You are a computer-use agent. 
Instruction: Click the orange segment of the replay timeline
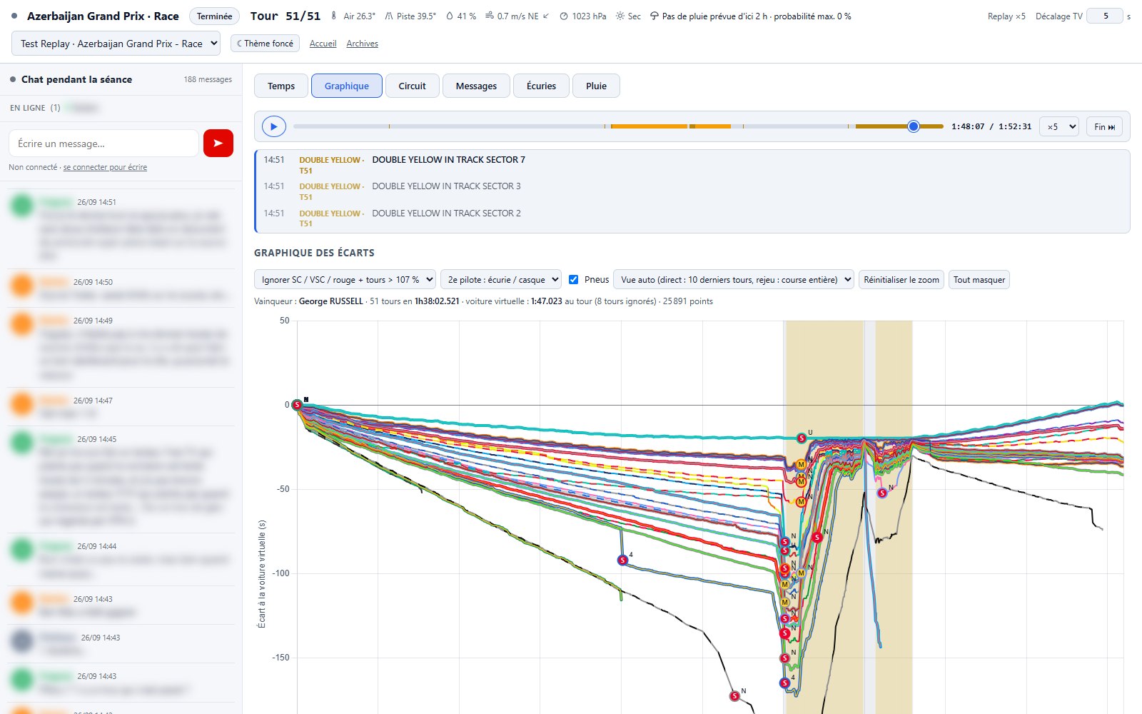point(649,126)
